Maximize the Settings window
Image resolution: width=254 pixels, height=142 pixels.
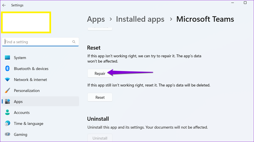pos(245,3)
